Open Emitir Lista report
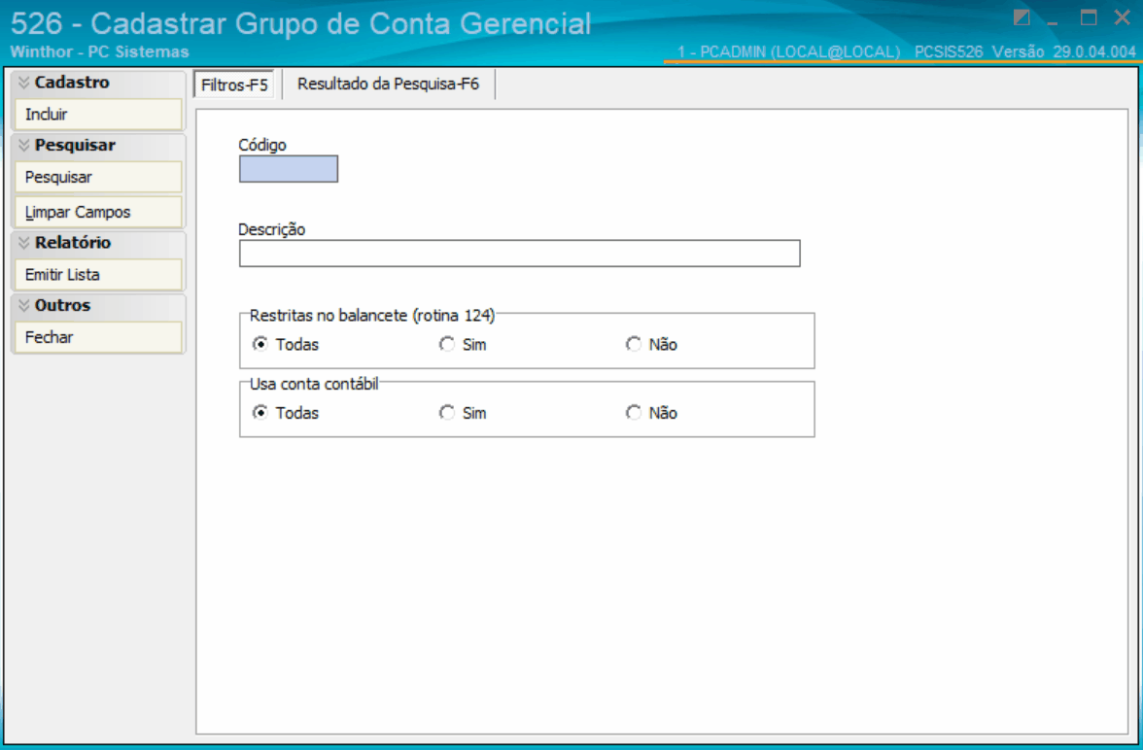 click(98, 275)
